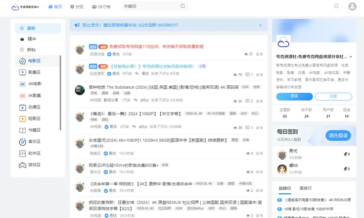
Task: Open the 剧集区 play icon
Action: (x=22, y=73)
